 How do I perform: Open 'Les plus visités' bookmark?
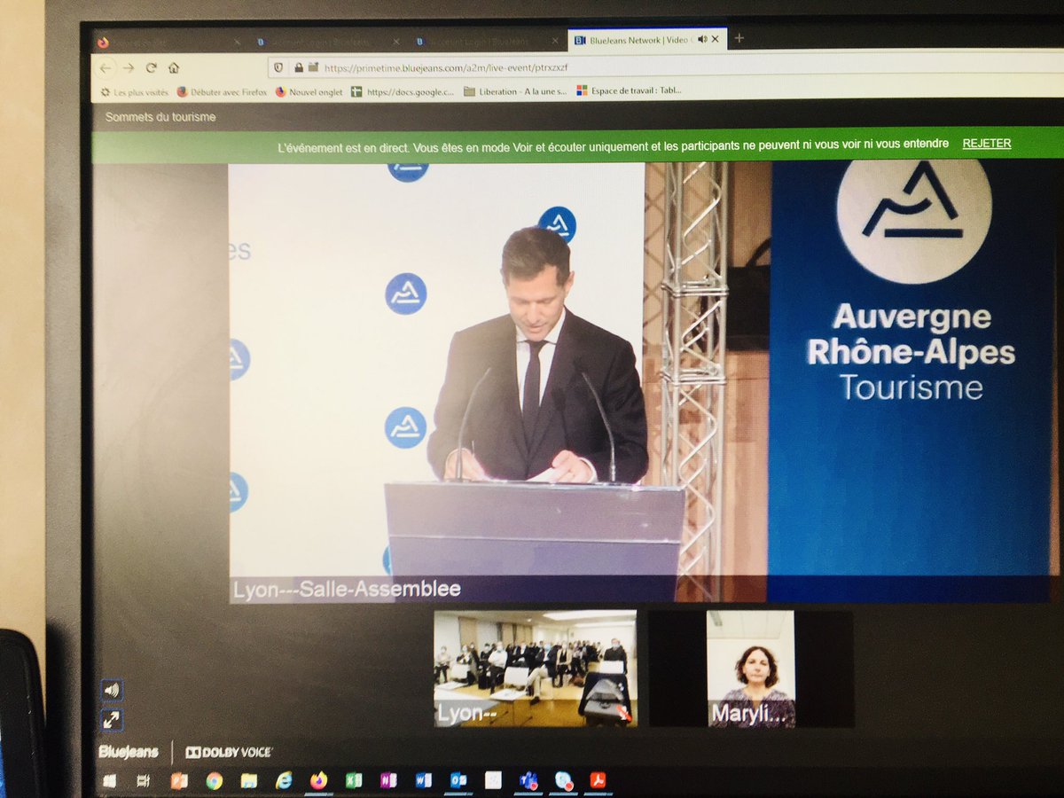[134, 91]
